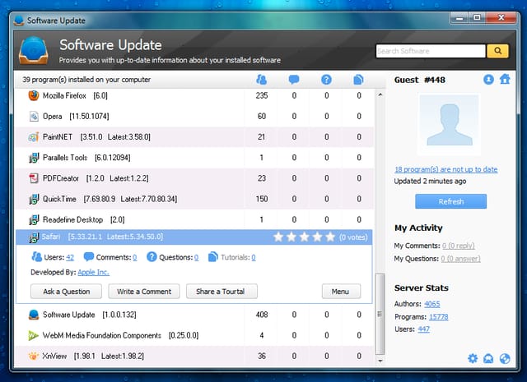Click the tutorials column header icon
This screenshot has height=382, width=527.
click(x=358, y=80)
